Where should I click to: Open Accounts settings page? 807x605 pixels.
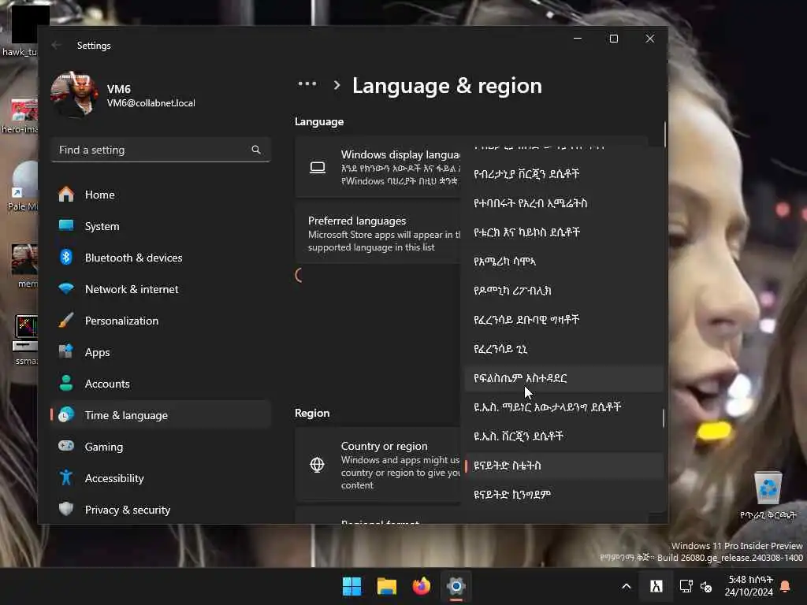pyautogui.click(x=161, y=384)
